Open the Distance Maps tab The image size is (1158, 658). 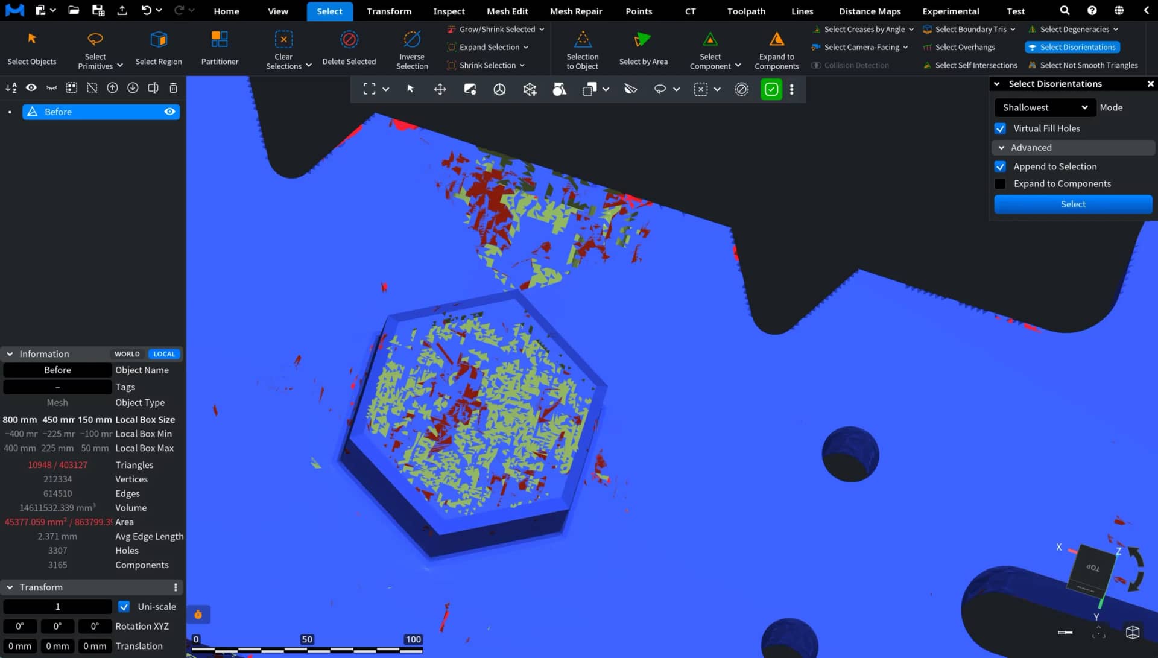coord(870,11)
